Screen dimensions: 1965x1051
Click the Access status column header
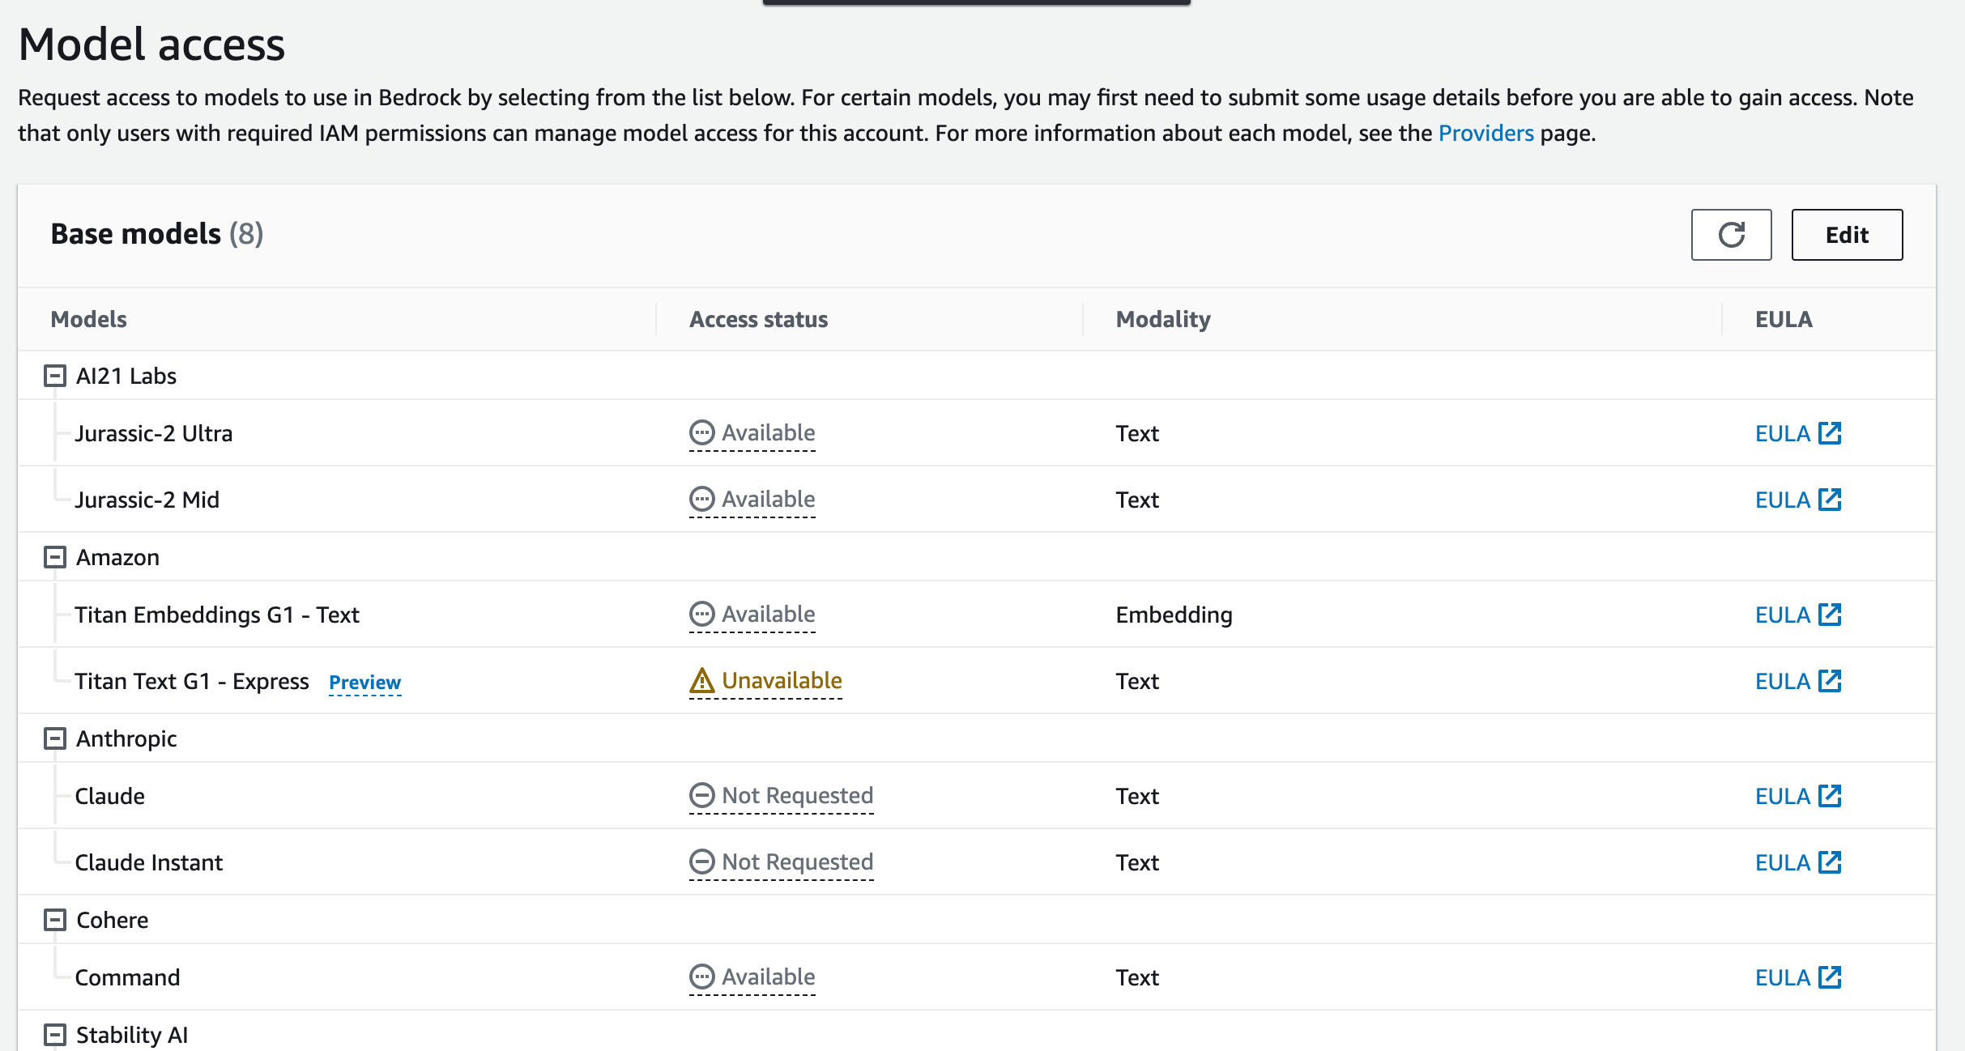759,319
